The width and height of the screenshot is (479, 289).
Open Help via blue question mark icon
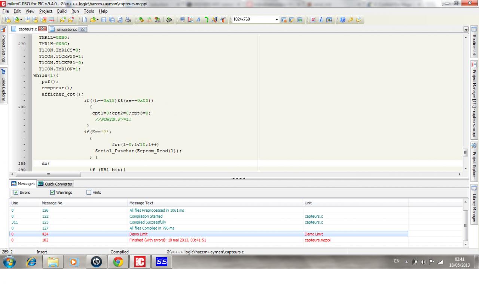[342, 20]
